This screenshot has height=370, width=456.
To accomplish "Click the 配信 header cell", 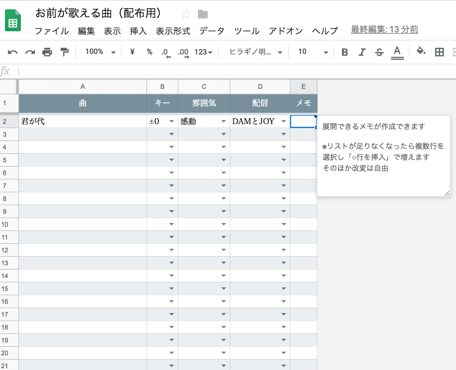I will (x=260, y=103).
